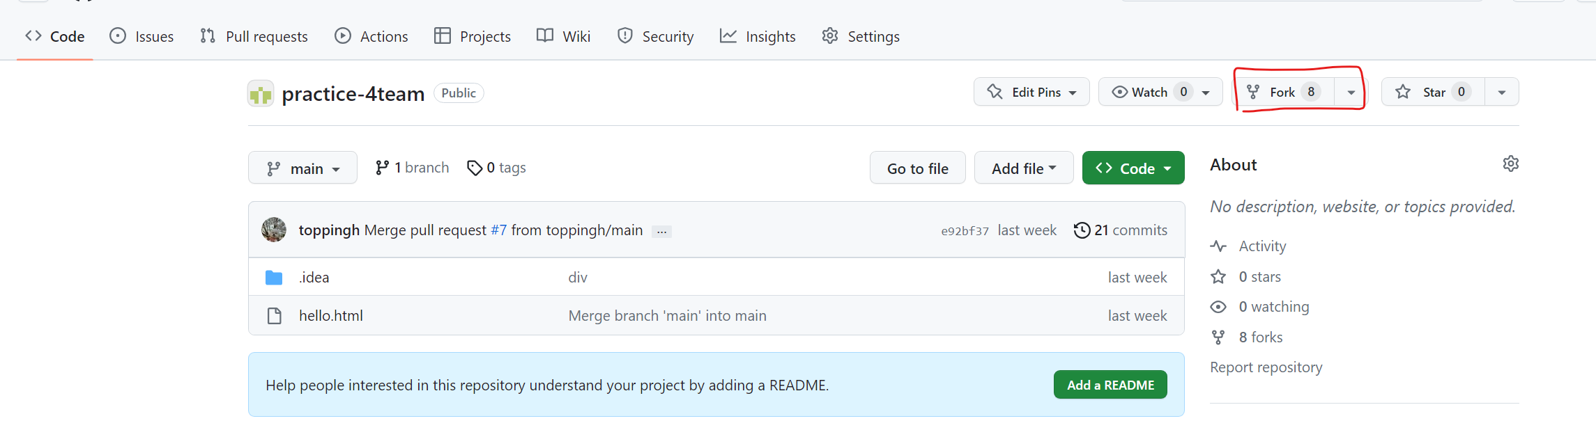Click the Go to file button

tap(917, 168)
